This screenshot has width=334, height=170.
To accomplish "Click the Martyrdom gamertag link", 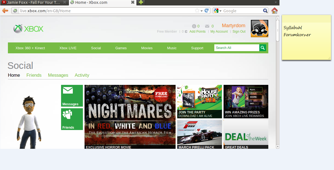I will click(234, 26).
